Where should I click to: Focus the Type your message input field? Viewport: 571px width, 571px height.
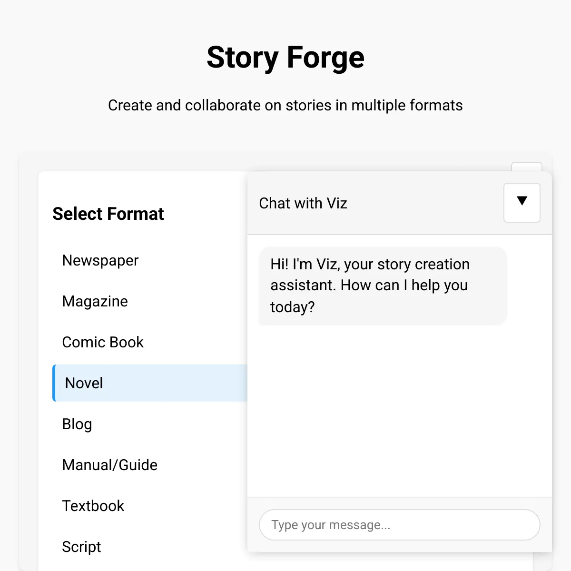[400, 525]
